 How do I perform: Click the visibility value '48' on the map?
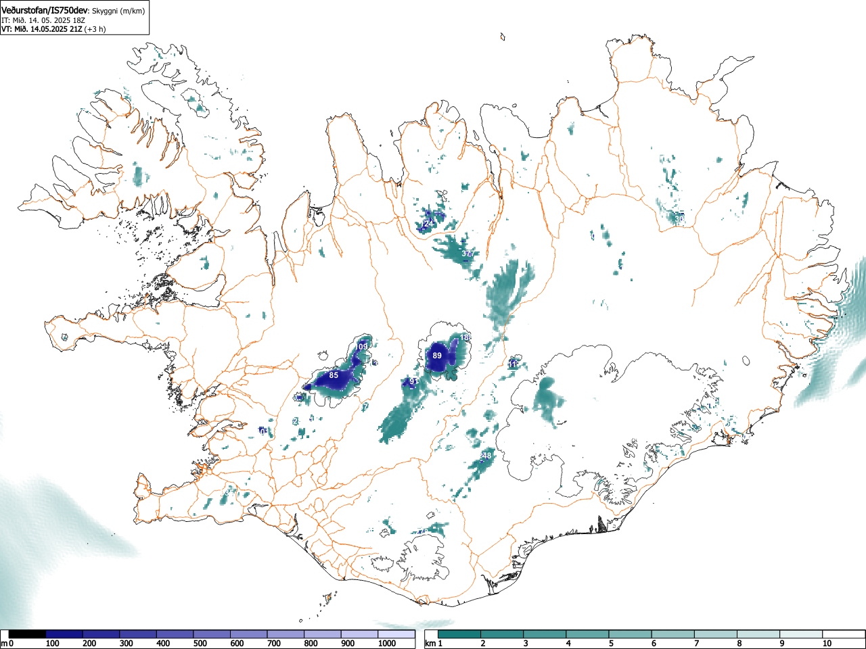click(x=486, y=456)
